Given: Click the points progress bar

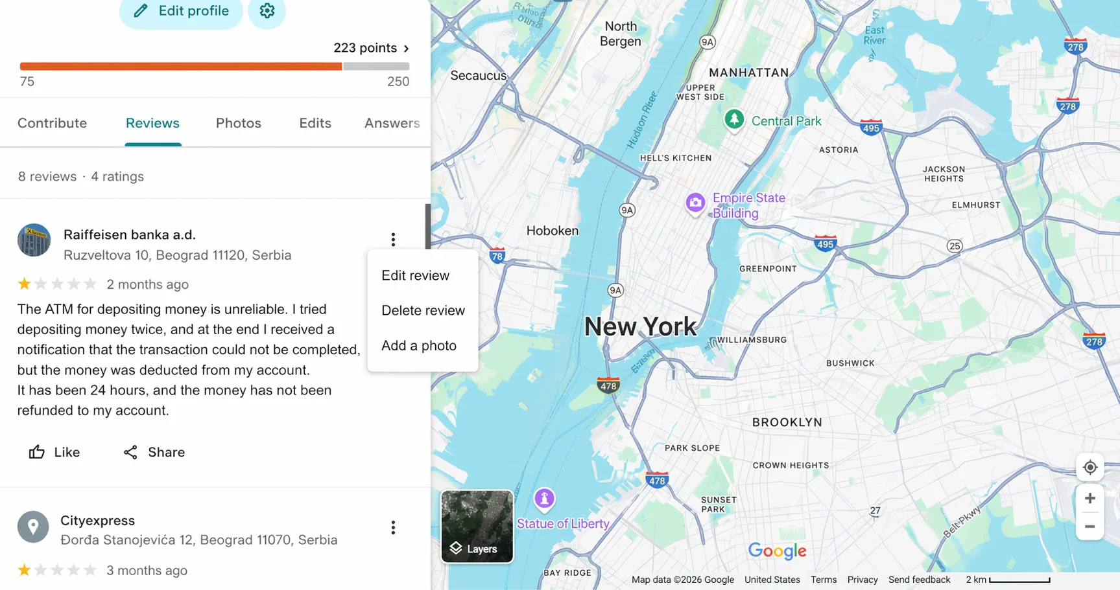Looking at the screenshot, I should [x=215, y=66].
